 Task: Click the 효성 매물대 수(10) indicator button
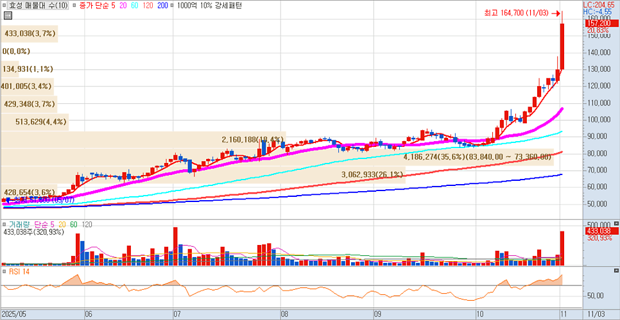(38, 6)
